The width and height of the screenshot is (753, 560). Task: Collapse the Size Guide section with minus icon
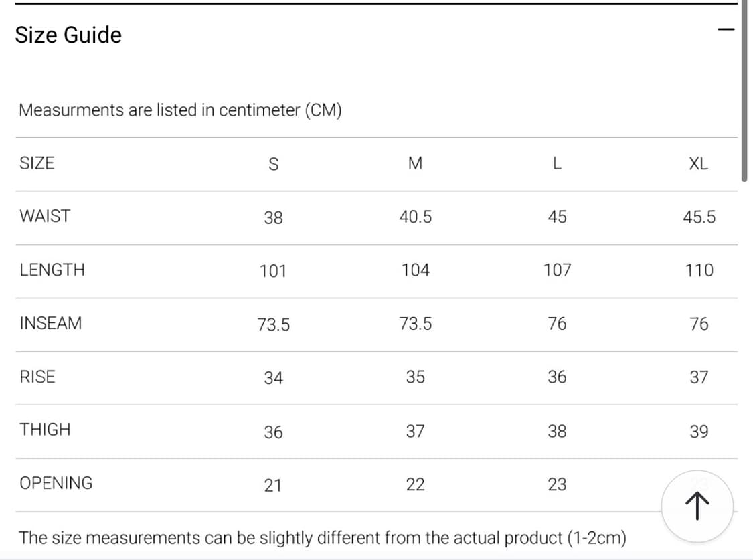[x=725, y=30]
